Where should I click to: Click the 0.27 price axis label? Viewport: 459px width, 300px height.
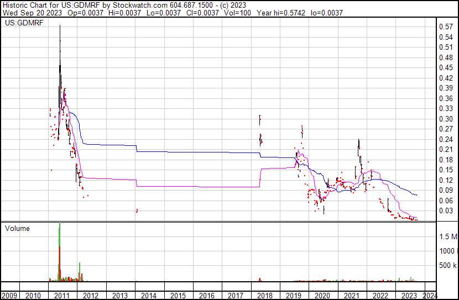(446, 129)
